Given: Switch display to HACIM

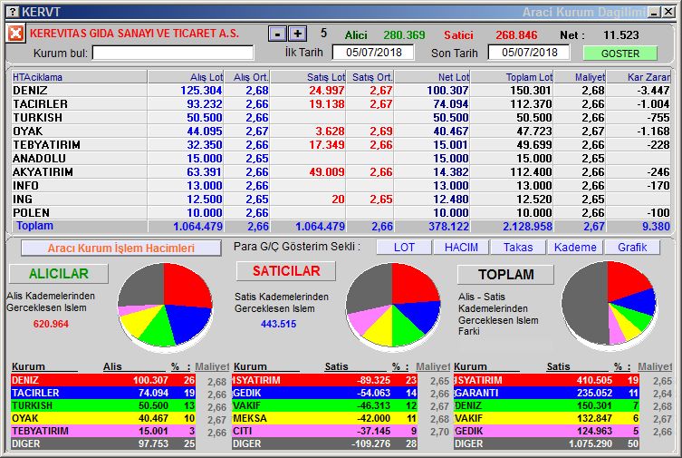Looking at the screenshot, I should [x=461, y=248].
